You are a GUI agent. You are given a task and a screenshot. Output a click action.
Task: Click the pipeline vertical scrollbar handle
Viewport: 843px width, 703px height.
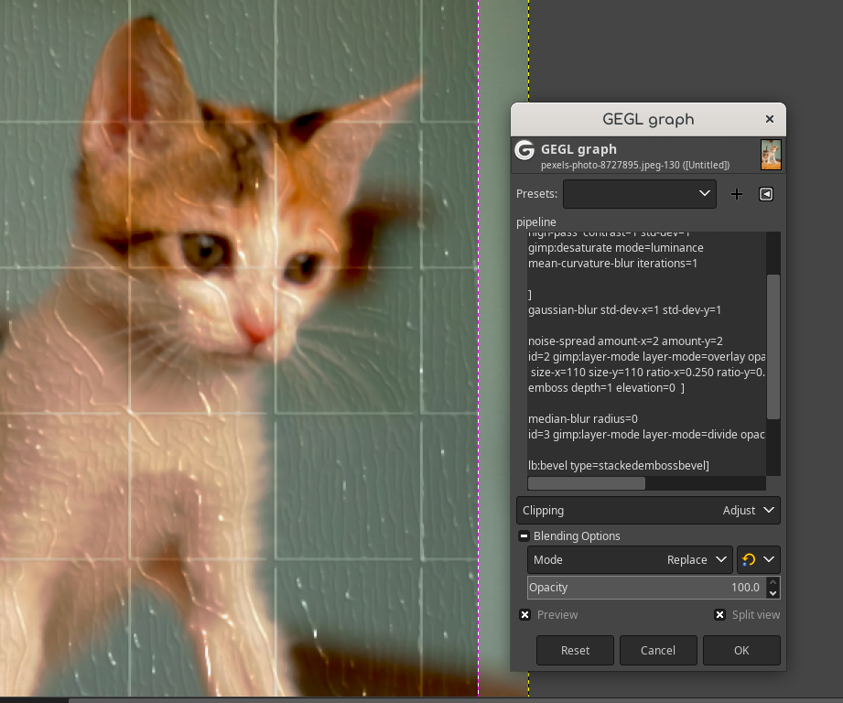pyautogui.click(x=773, y=347)
